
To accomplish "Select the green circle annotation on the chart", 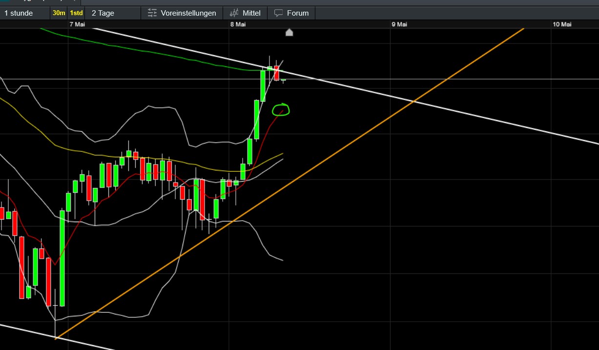I will [281, 110].
